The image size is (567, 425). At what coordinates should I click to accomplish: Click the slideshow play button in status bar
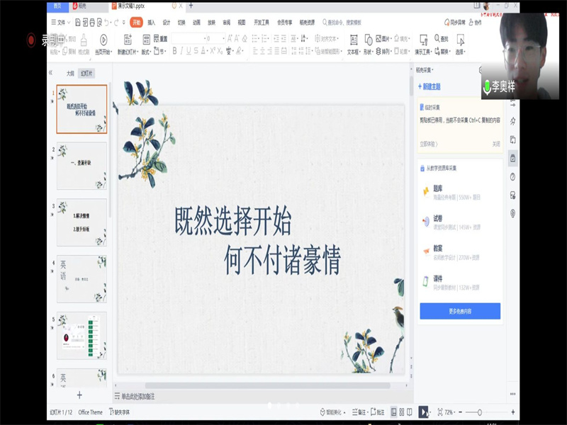(423, 412)
